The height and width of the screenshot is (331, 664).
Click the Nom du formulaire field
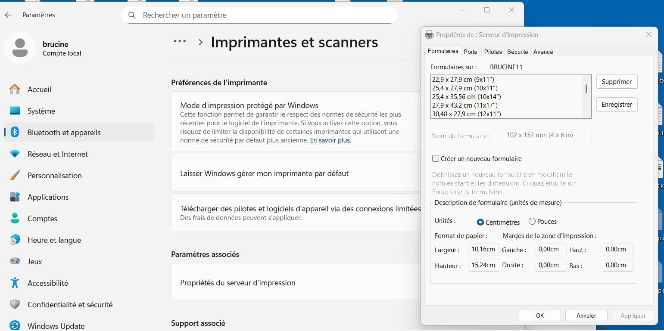click(x=547, y=135)
